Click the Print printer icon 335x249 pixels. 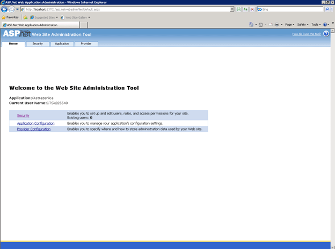point(277,25)
